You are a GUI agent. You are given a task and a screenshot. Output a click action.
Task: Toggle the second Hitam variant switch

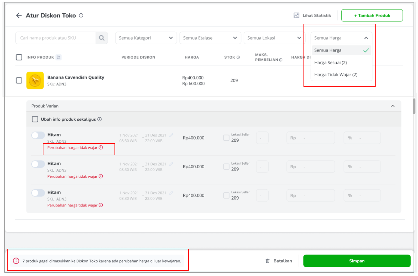pyautogui.click(x=38, y=164)
